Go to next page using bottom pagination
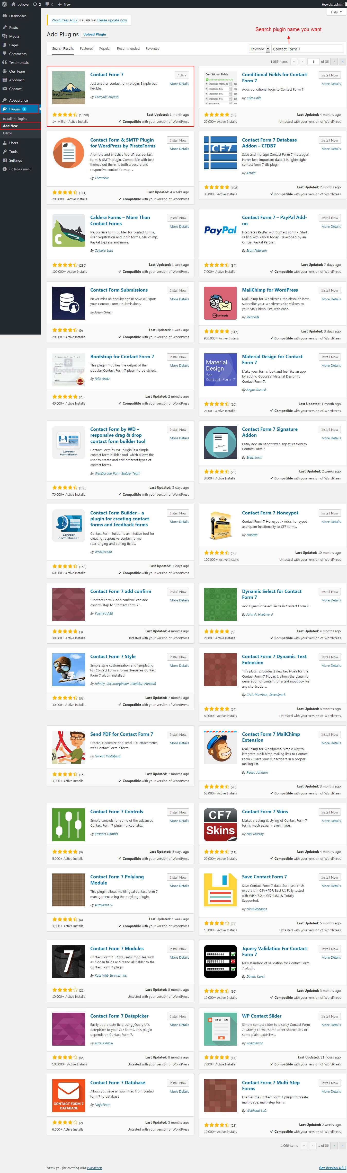Image resolution: width=347 pixels, height=1173 pixels. pos(334,1145)
